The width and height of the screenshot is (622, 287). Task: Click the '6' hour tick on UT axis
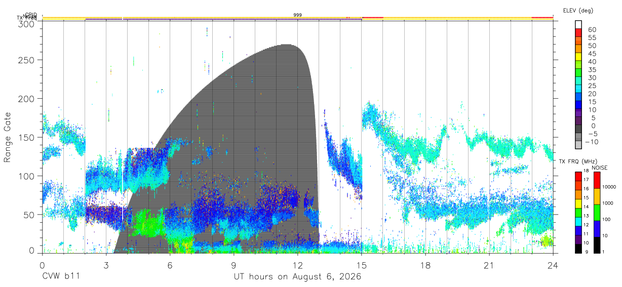click(170, 265)
